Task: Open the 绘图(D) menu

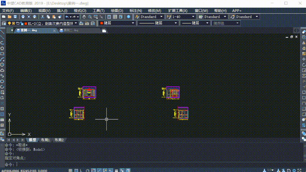Action: click(117, 11)
